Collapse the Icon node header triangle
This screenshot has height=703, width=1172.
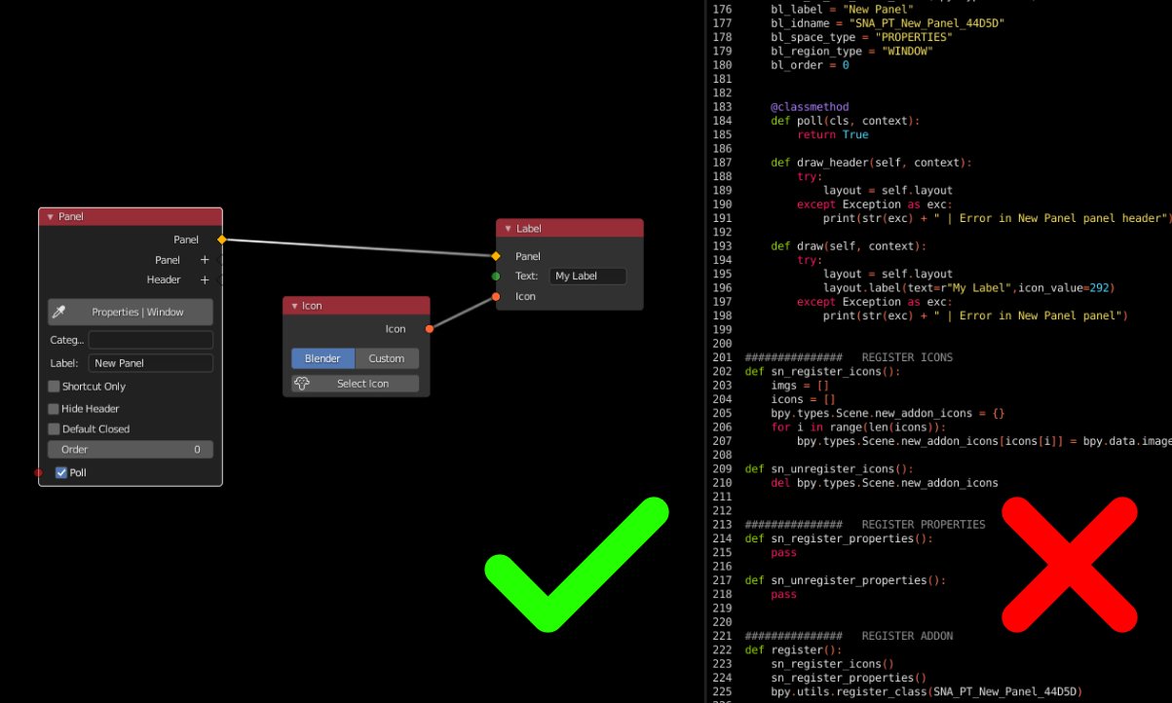click(x=295, y=305)
